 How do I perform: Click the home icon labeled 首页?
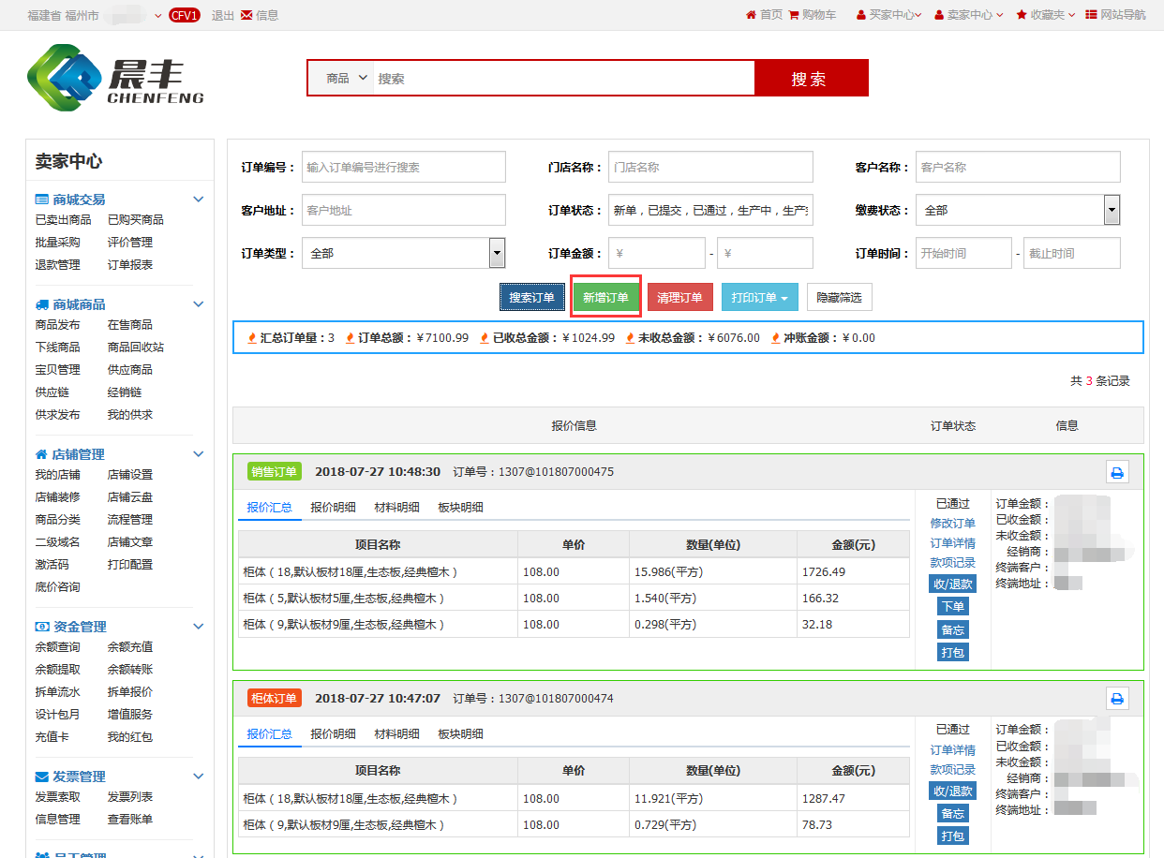(x=751, y=15)
